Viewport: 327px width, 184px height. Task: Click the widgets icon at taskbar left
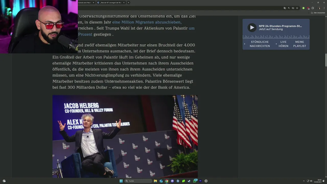pyautogui.click(x=4, y=181)
